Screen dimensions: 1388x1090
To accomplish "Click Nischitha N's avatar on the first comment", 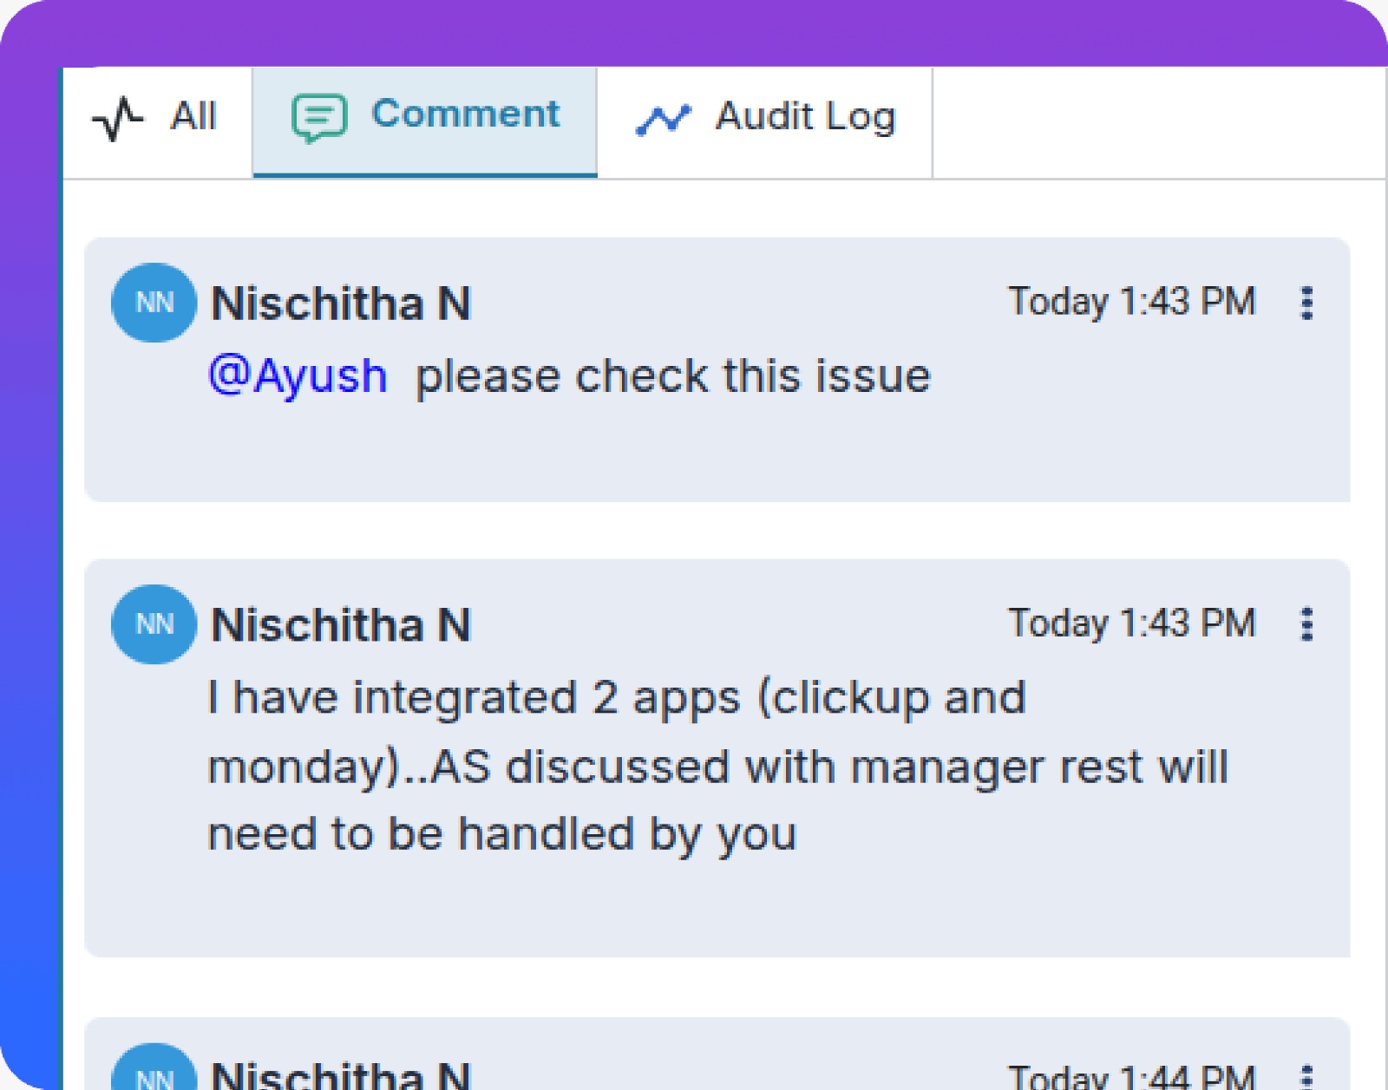I will point(153,303).
